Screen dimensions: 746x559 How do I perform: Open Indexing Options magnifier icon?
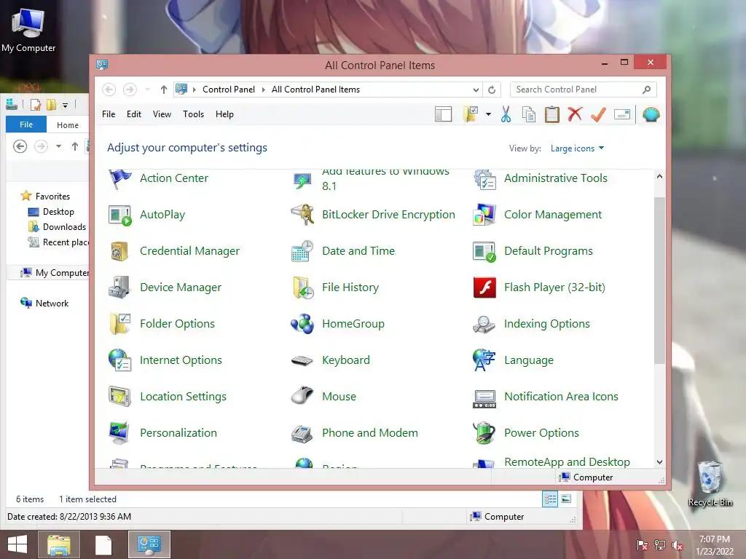point(484,324)
